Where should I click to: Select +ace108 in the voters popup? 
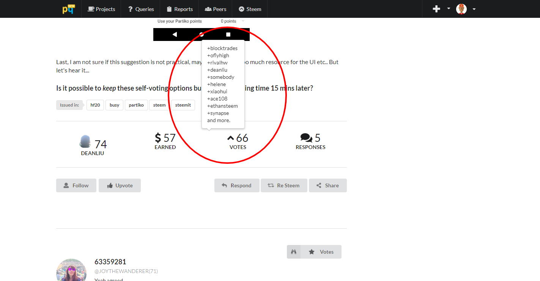(217, 99)
